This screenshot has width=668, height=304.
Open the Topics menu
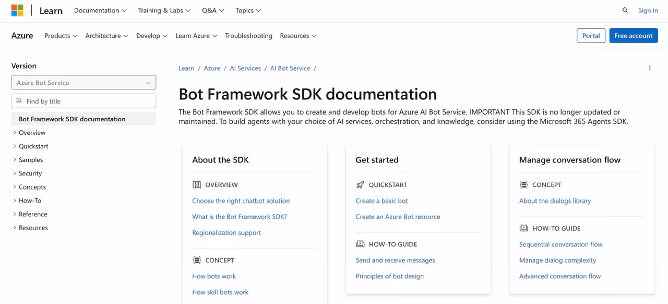(x=248, y=10)
